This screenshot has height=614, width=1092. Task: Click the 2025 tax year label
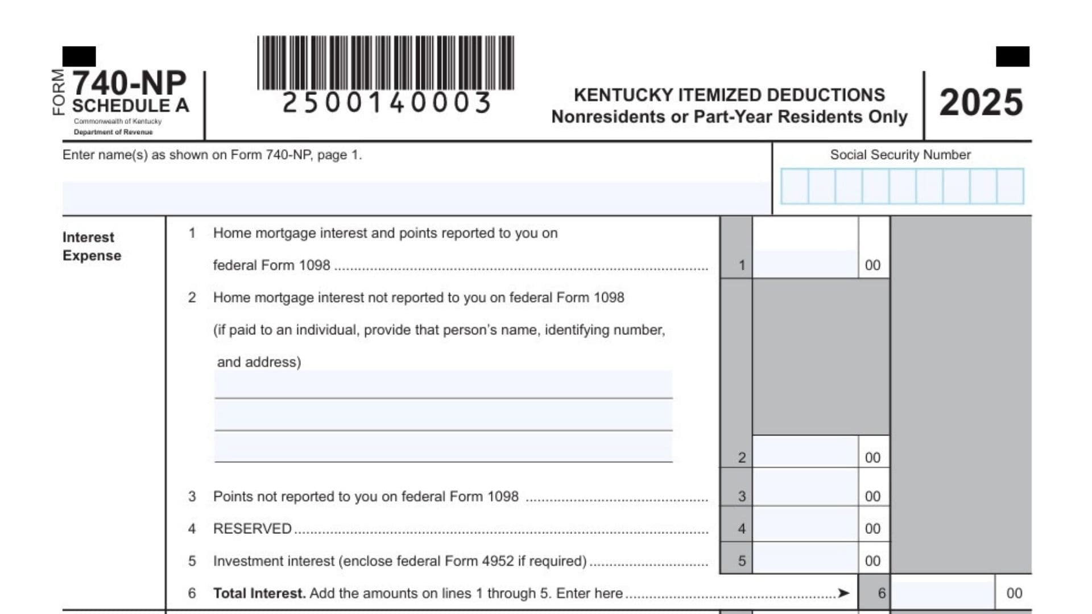pos(981,103)
